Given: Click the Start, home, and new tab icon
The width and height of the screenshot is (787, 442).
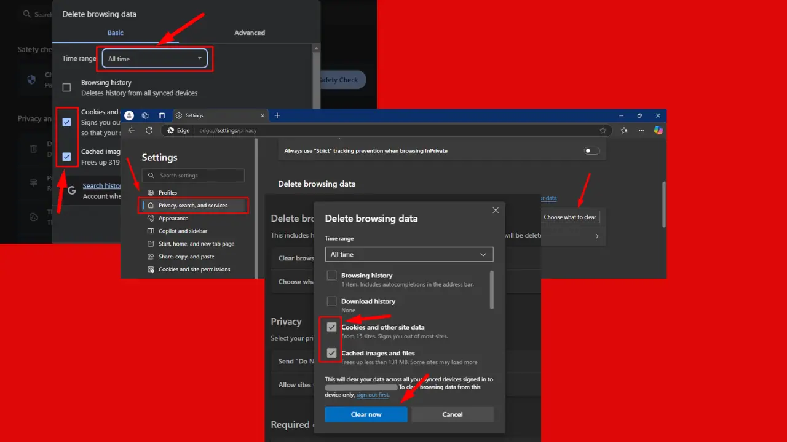Looking at the screenshot, I should [x=152, y=244].
